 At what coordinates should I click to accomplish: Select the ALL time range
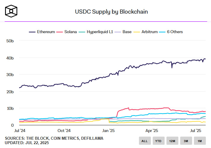point(144,141)
